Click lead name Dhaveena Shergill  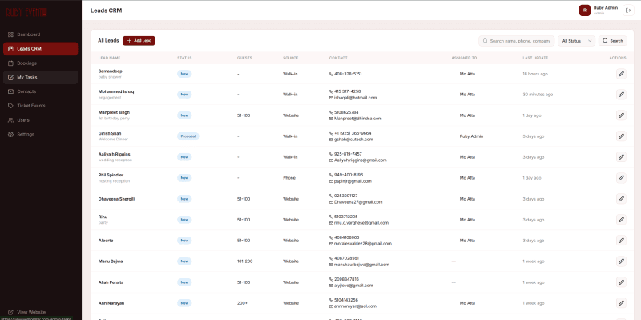click(116, 199)
